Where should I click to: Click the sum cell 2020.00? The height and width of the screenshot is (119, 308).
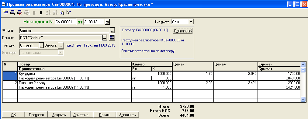tap(279, 83)
